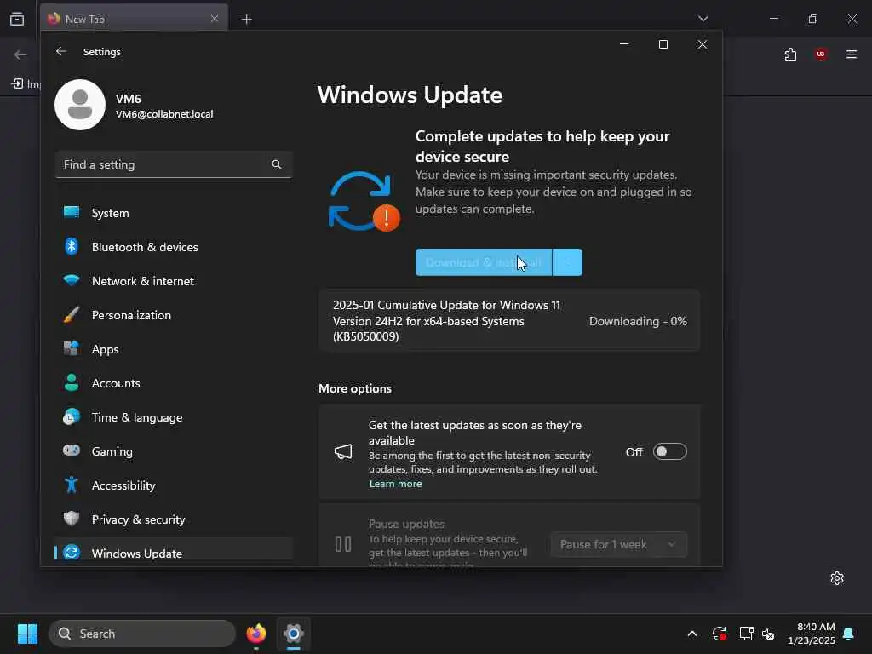Open a new browser tab with plus
The height and width of the screenshot is (654, 872).
(x=246, y=20)
